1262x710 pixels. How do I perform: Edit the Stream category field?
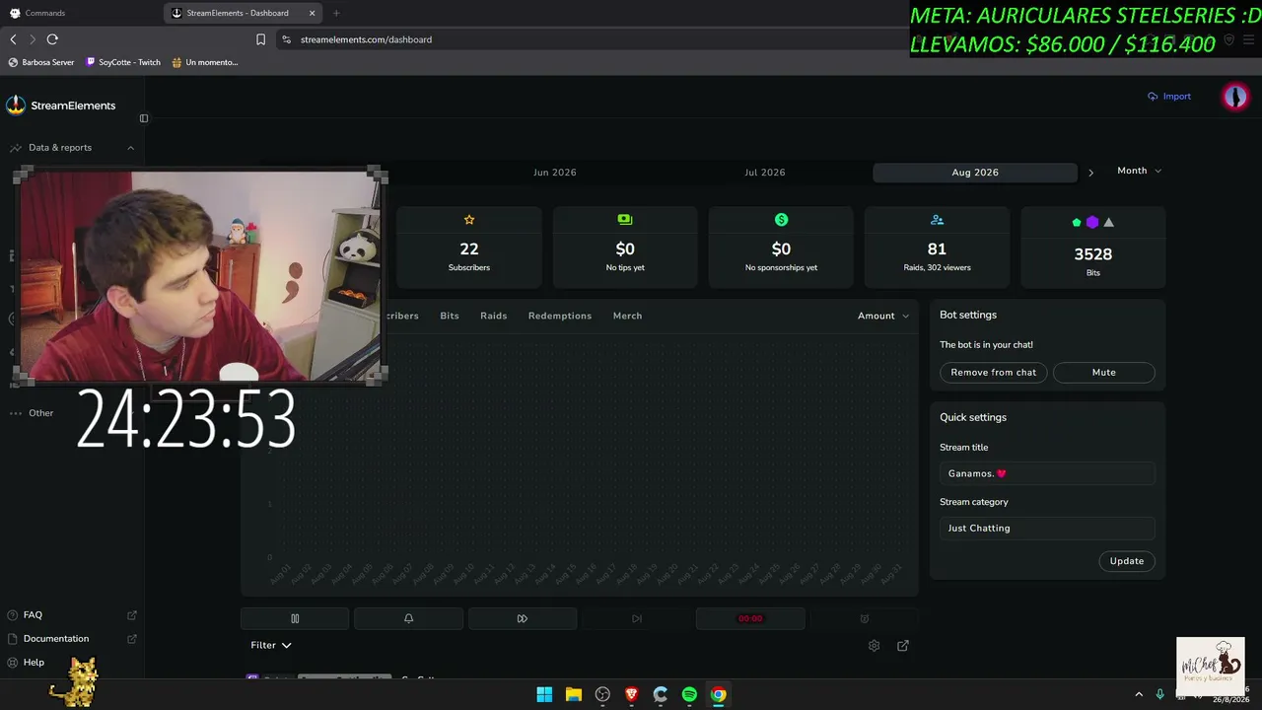tap(1047, 529)
